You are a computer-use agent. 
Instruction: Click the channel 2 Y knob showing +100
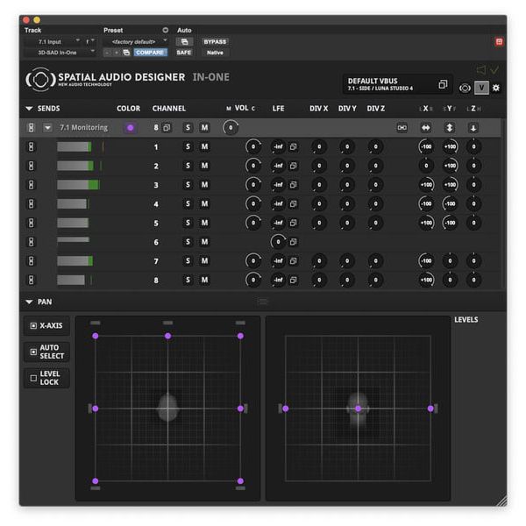[450, 166]
